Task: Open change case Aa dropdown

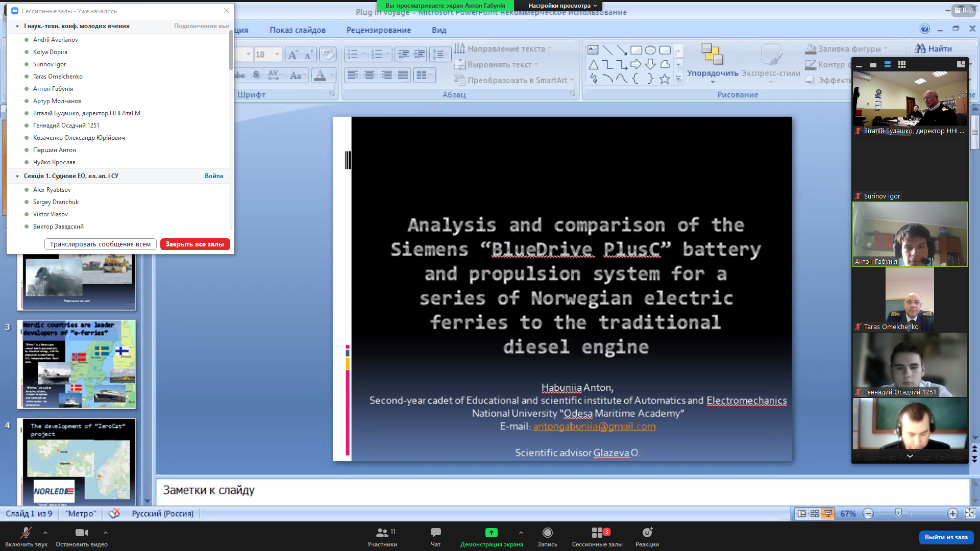Action: point(298,75)
